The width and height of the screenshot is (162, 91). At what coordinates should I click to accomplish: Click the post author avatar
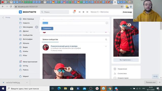[46, 47]
